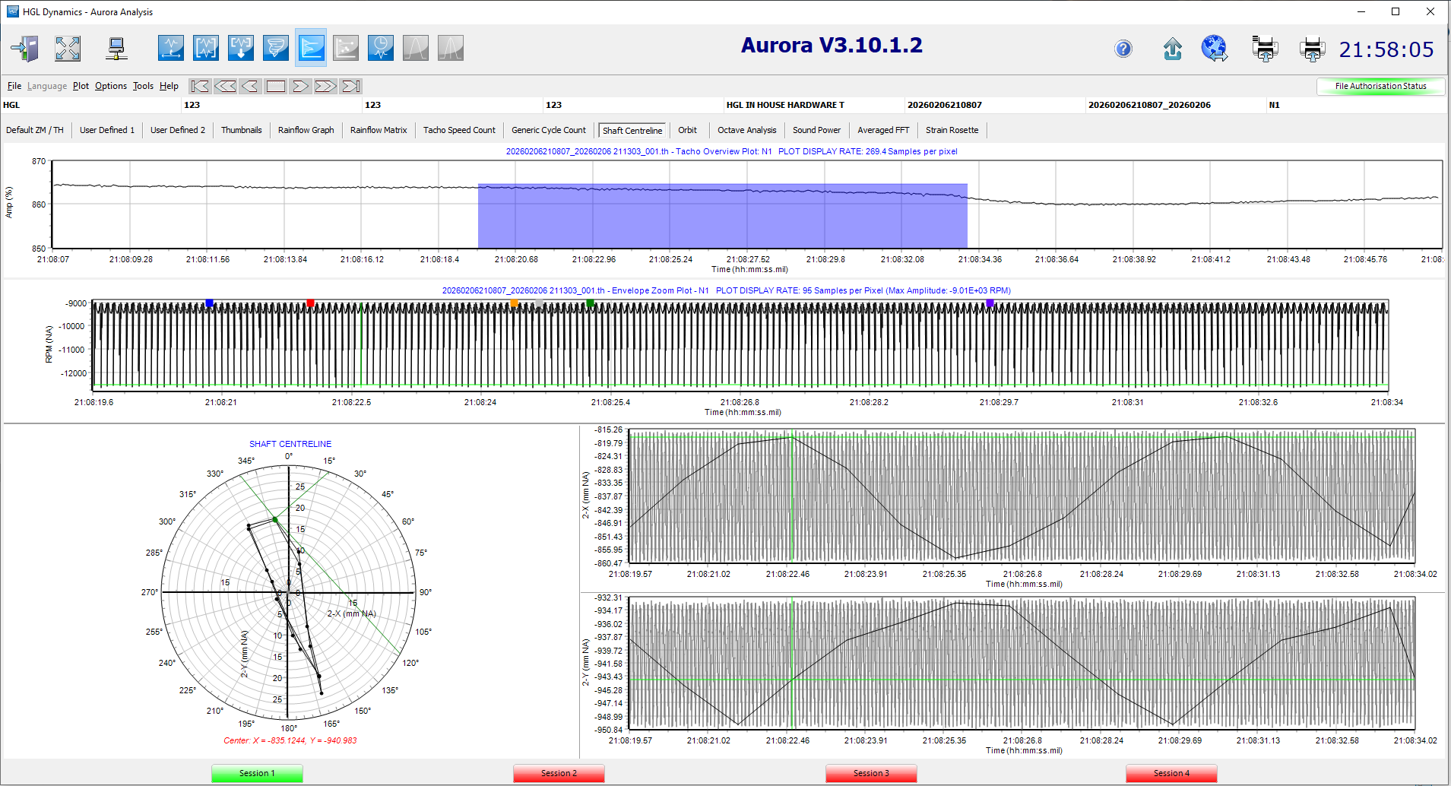Click the File Authorisation Status button
Screen dimensions: 1451x786
(1380, 86)
